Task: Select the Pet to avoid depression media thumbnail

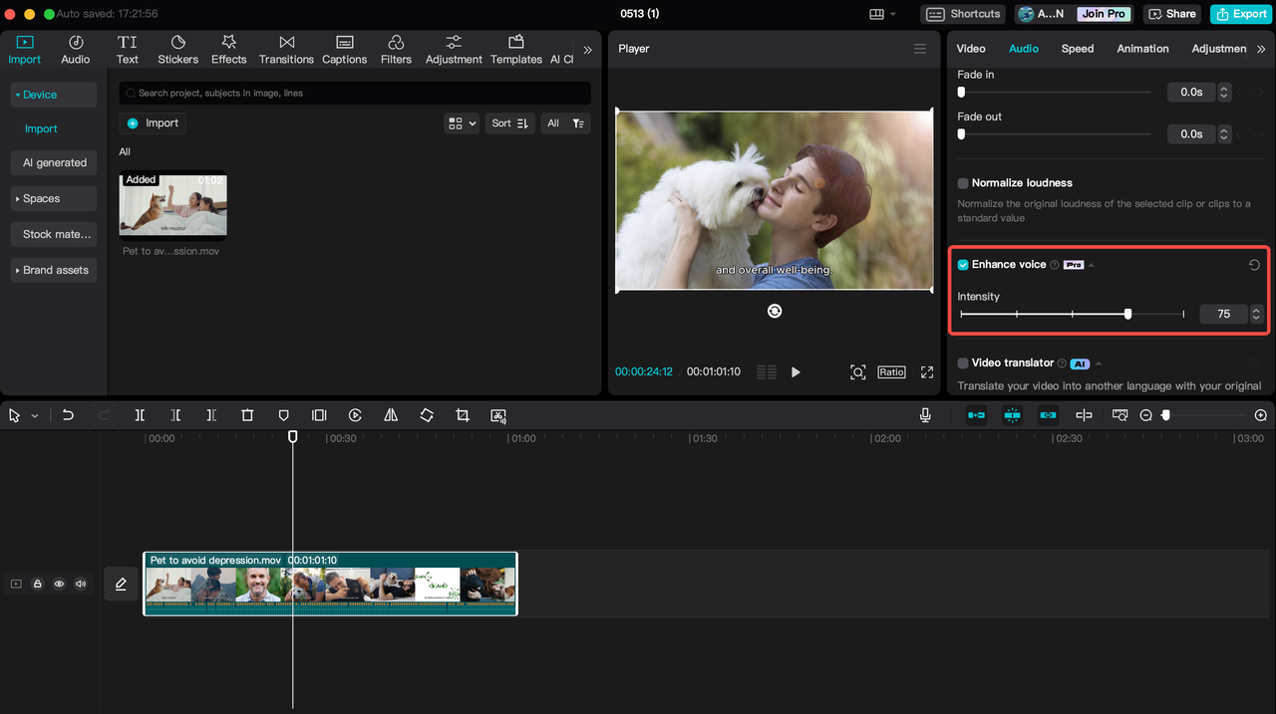Action: pos(173,207)
